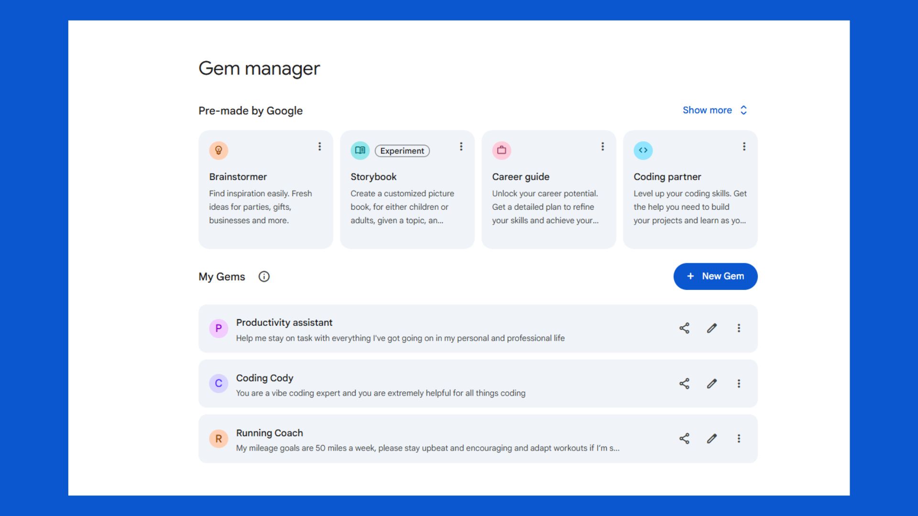Create a New Gem

pyautogui.click(x=715, y=276)
